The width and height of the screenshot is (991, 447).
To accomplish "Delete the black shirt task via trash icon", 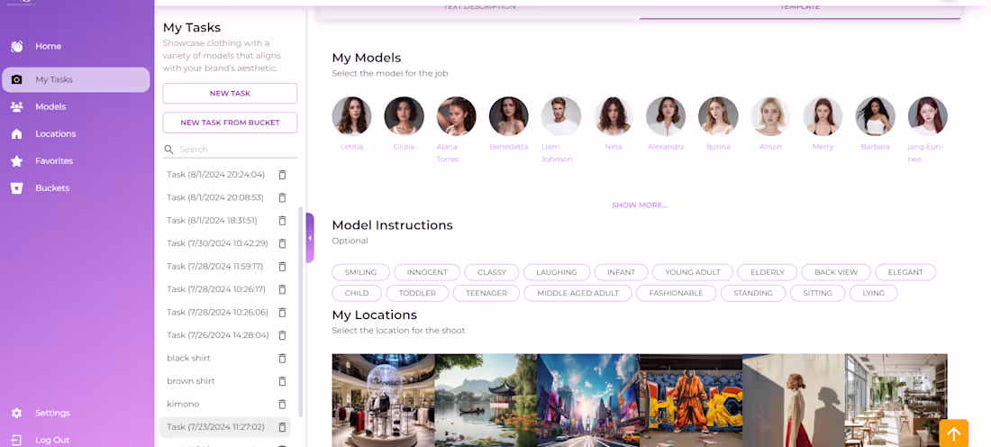I will point(283,358).
